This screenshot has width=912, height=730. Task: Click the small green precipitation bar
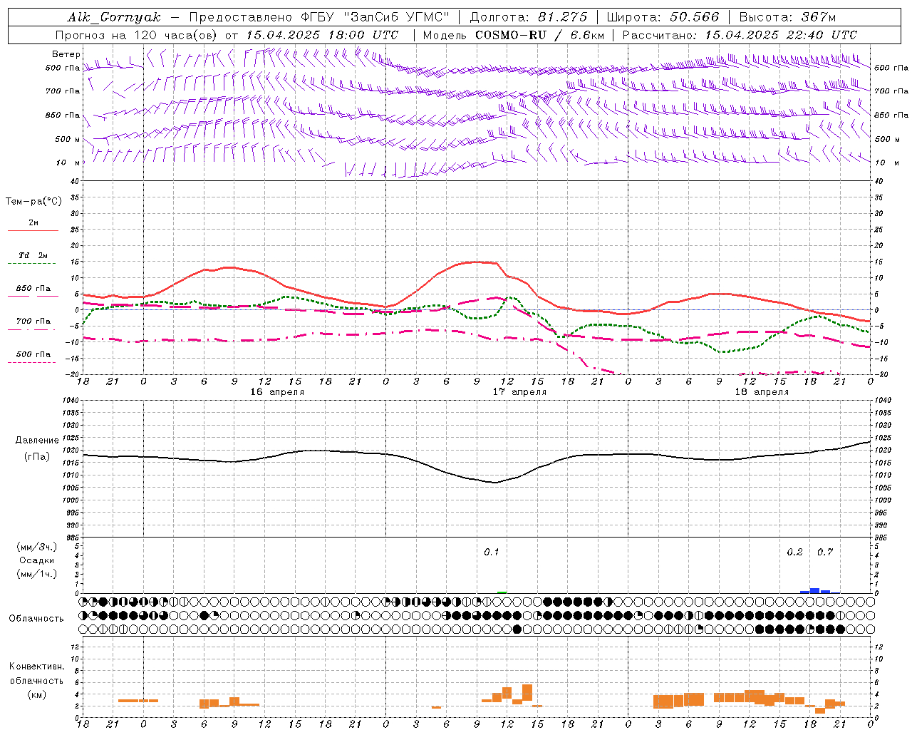[502, 592]
